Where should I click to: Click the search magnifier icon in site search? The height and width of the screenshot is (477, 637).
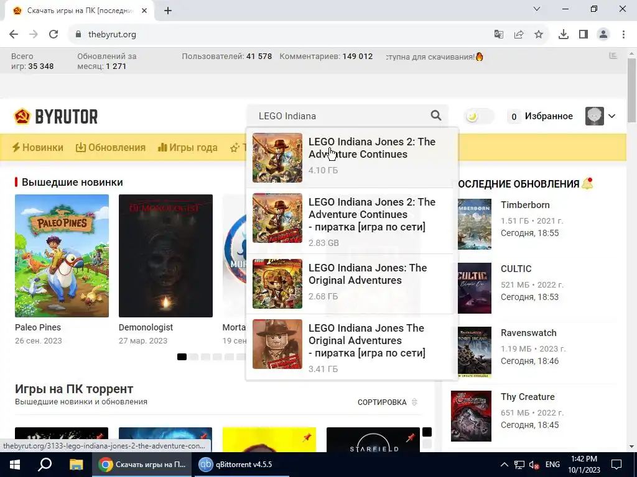point(436,116)
